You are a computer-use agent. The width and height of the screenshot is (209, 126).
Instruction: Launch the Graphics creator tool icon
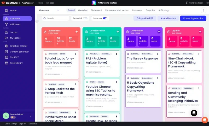tap(6, 46)
